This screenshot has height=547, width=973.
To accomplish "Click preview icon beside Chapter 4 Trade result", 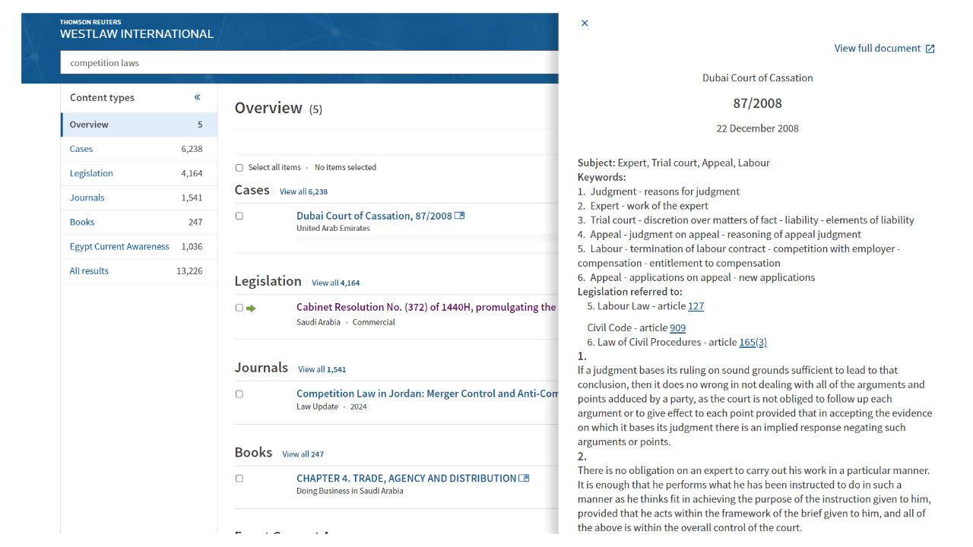I will click(524, 479).
